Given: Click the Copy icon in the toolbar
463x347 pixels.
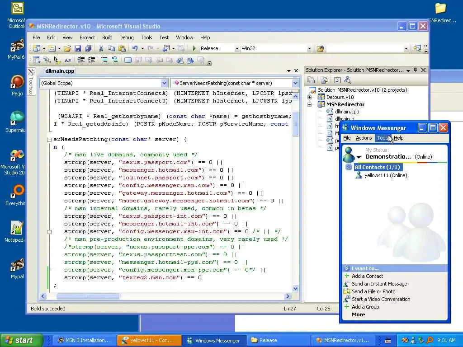Looking at the screenshot, I should click(111, 48).
